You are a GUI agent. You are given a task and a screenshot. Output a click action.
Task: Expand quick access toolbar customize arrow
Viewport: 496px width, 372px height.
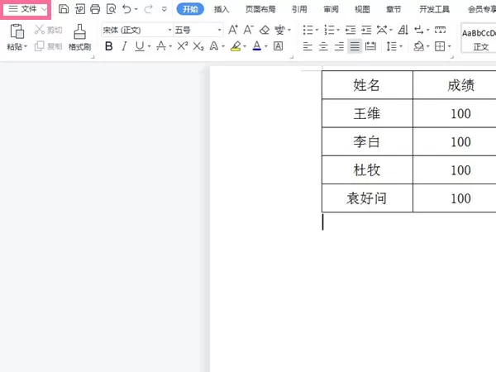(x=165, y=9)
